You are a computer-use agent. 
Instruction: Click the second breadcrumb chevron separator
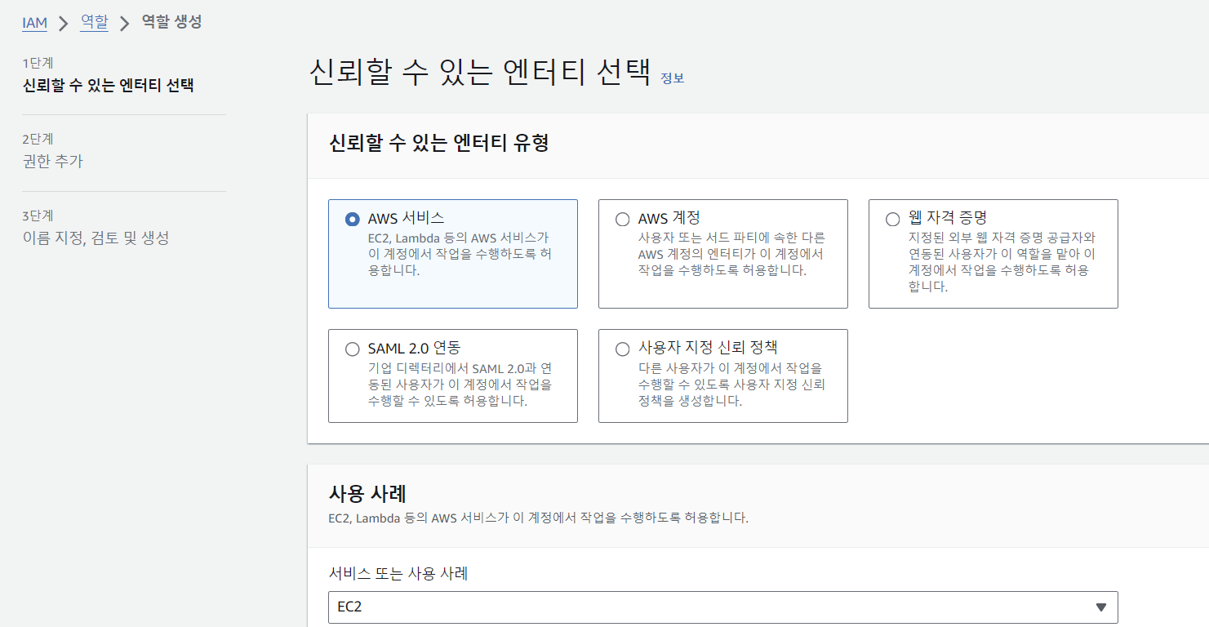click(x=125, y=23)
